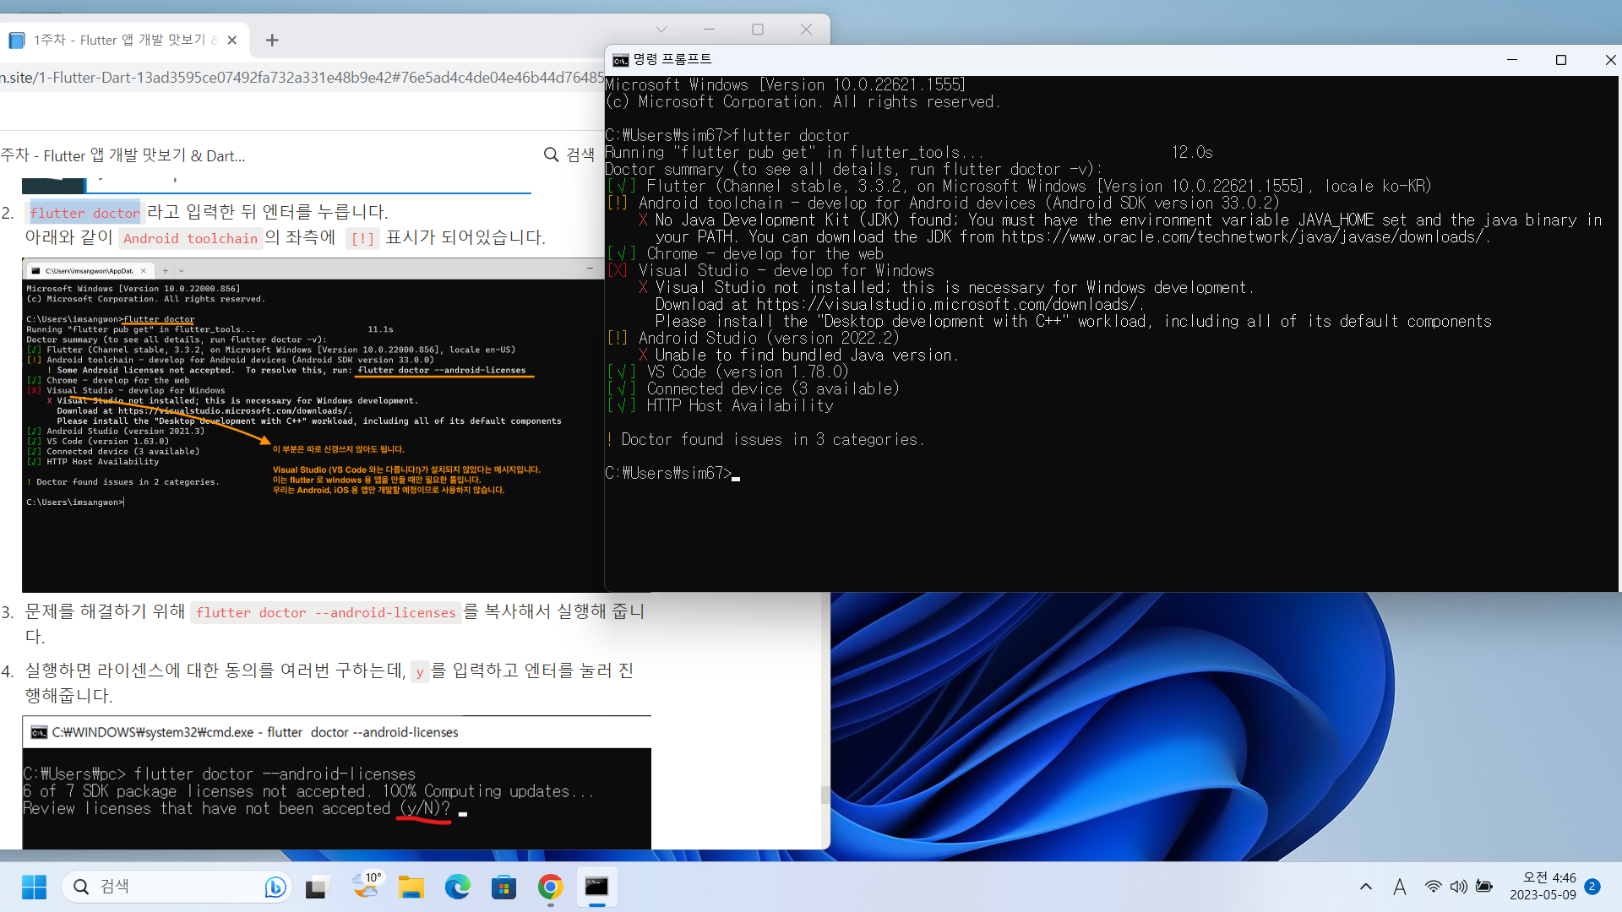
Task: Check battery status in system tray
Action: pyautogui.click(x=1483, y=887)
